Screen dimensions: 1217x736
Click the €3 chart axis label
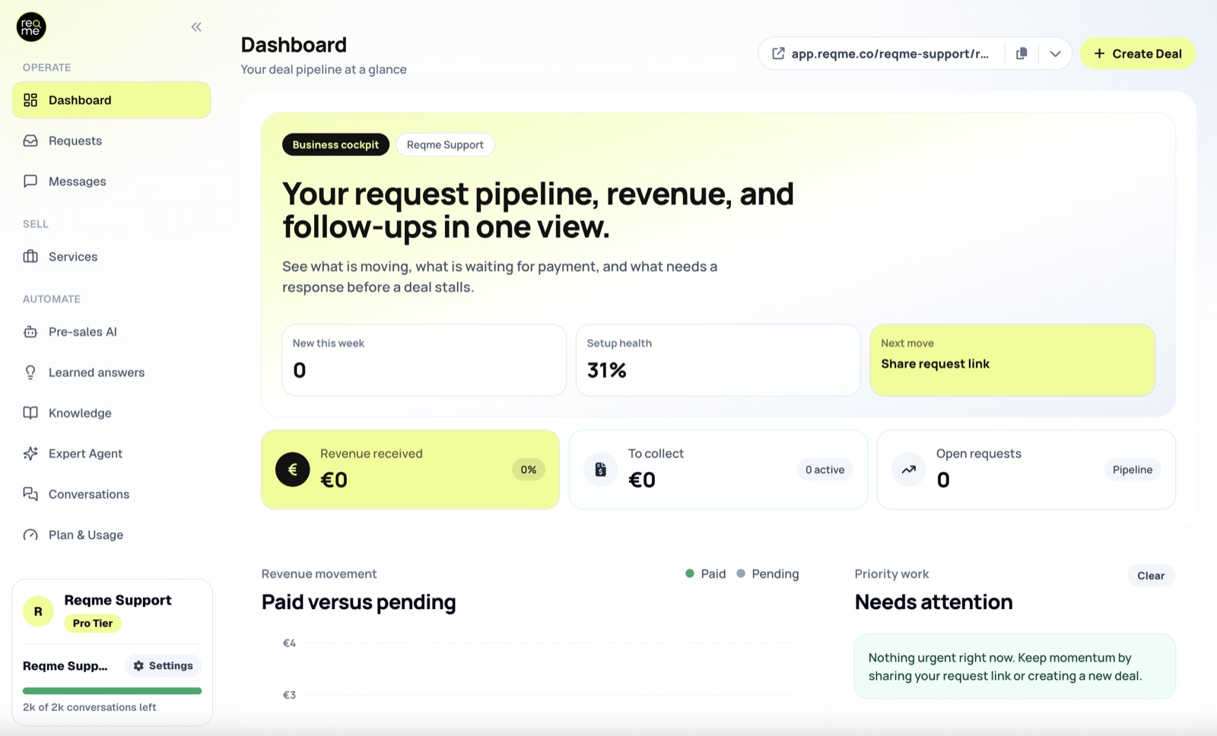(289, 695)
